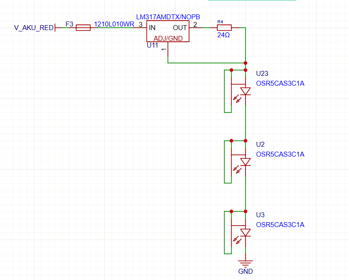Screen dimensions: 349x280
Task: Click the GND text label
Action: 246,271
